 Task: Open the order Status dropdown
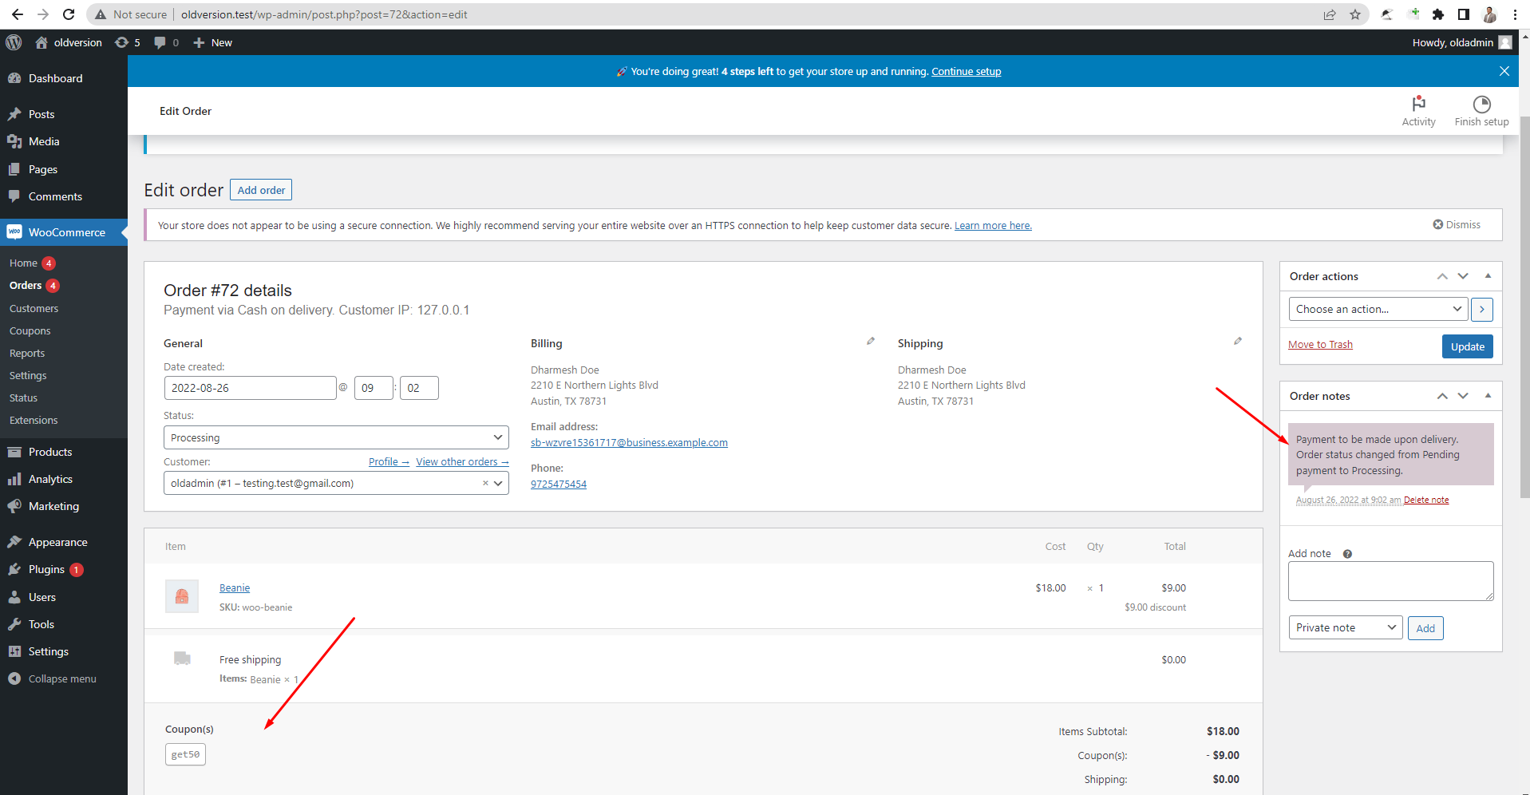[335, 437]
